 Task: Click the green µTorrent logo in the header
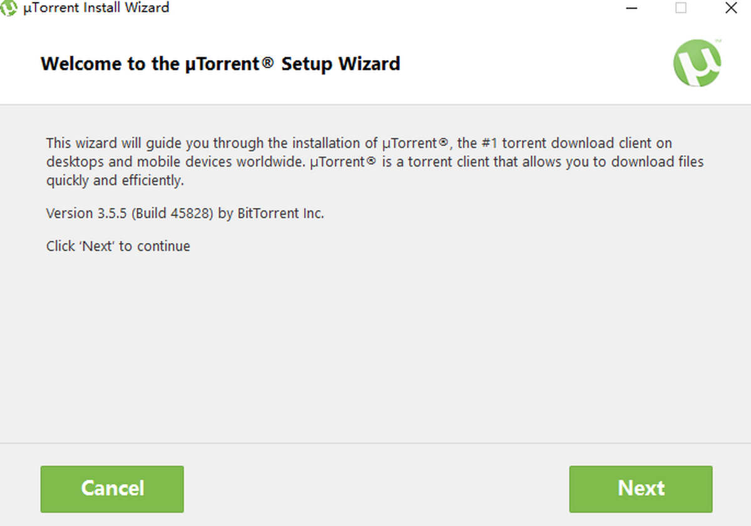click(x=697, y=63)
